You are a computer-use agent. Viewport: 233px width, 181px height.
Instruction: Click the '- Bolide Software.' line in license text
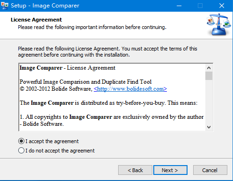[x=42, y=124]
